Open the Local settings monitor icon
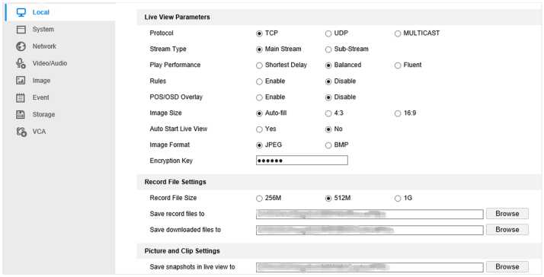Screen dimensions: 544x277 click(21, 12)
